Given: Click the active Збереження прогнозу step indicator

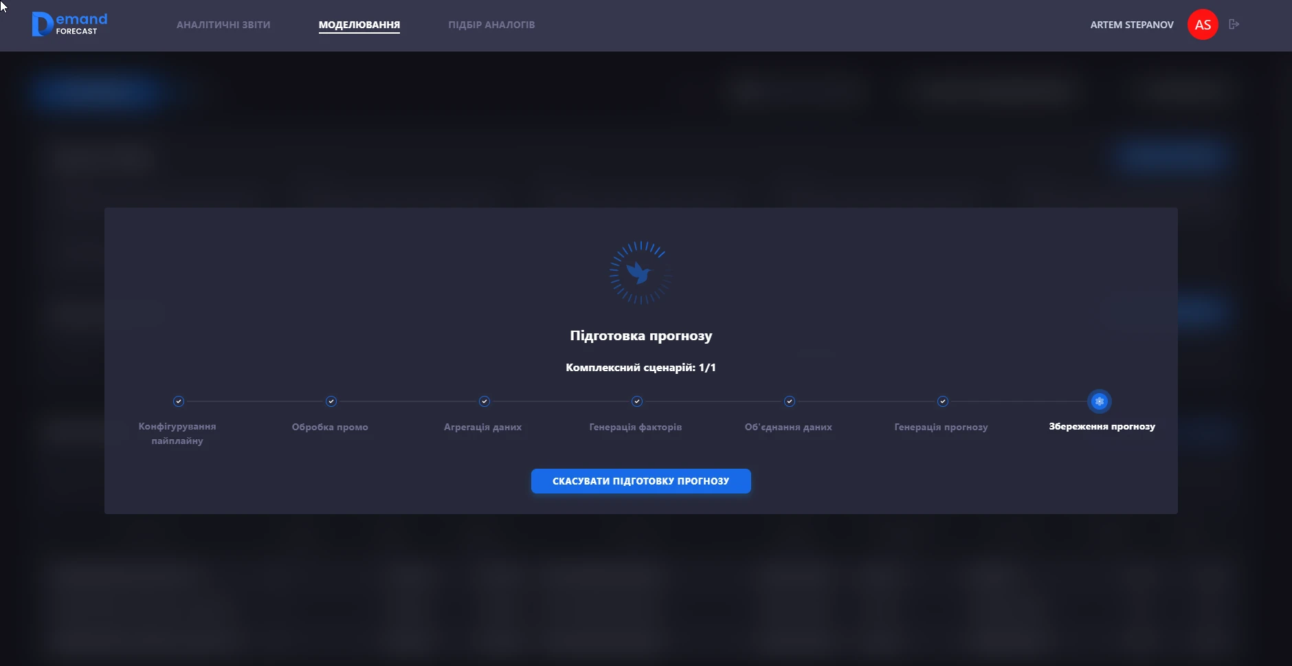Looking at the screenshot, I should 1099,401.
